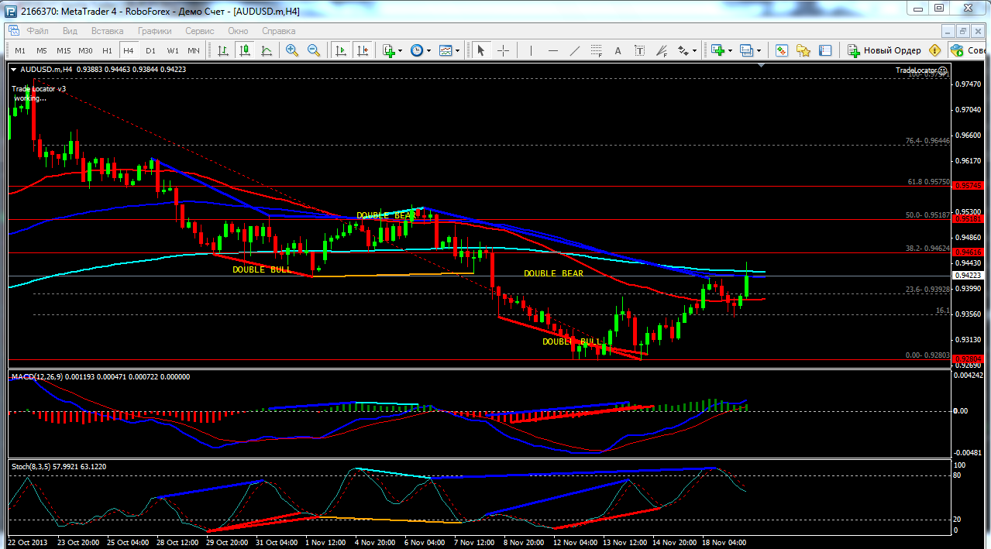Open the Вид menu
Screen dimensions: 991x549
pos(70,31)
